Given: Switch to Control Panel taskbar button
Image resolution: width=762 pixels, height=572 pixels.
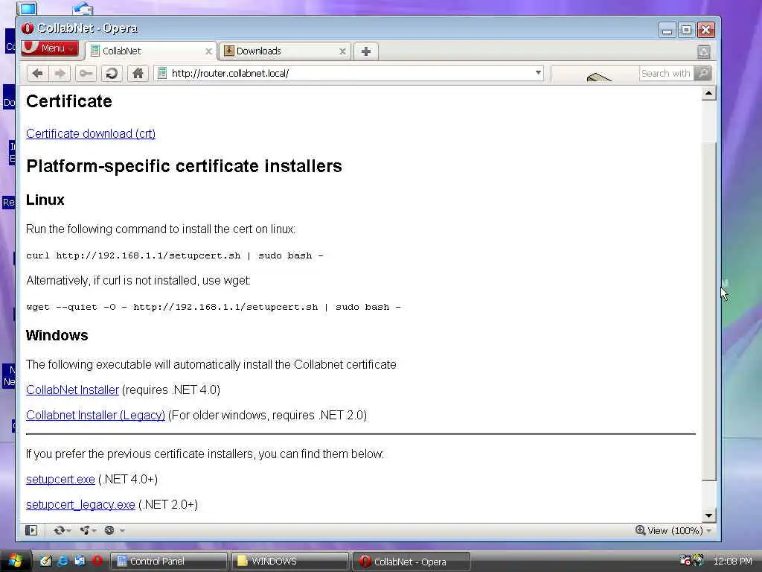Looking at the screenshot, I should click(x=169, y=562).
